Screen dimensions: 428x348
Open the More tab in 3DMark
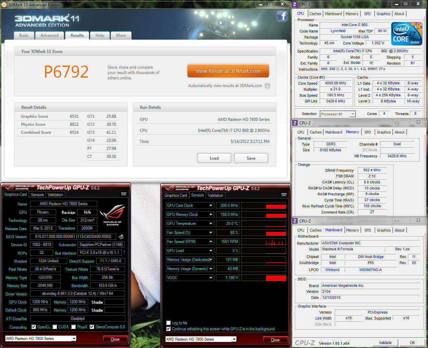(121, 35)
